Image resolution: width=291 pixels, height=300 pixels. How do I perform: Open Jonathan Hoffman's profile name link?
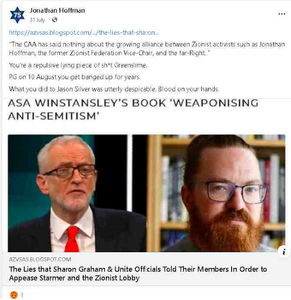pos(57,10)
